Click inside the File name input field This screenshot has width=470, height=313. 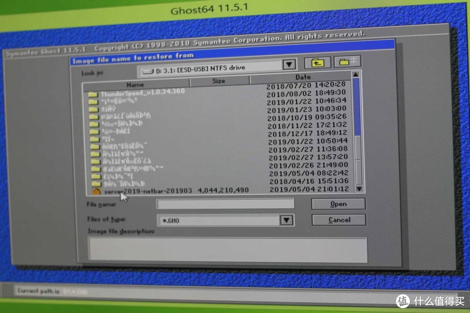tap(225, 204)
